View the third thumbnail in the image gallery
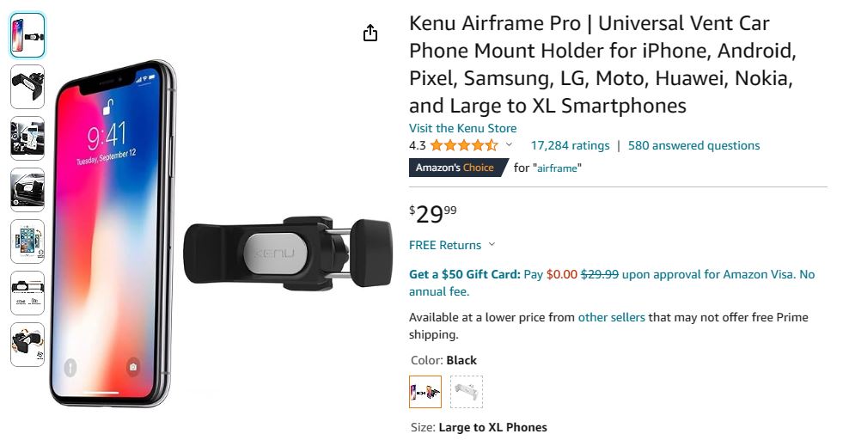Image resolution: width=843 pixels, height=440 pixels. click(x=27, y=138)
